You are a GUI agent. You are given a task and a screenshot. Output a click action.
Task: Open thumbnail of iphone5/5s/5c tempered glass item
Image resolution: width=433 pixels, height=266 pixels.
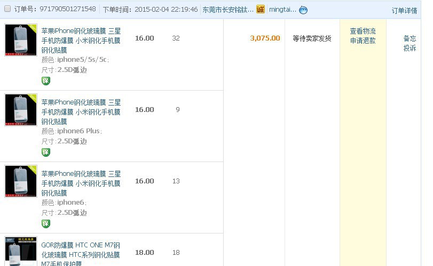pyautogui.click(x=21, y=40)
